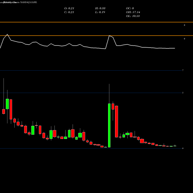This screenshot has height=193, width=193.
Task: Click the NASDAQ LGHL chart title
Action: coord(19,2)
